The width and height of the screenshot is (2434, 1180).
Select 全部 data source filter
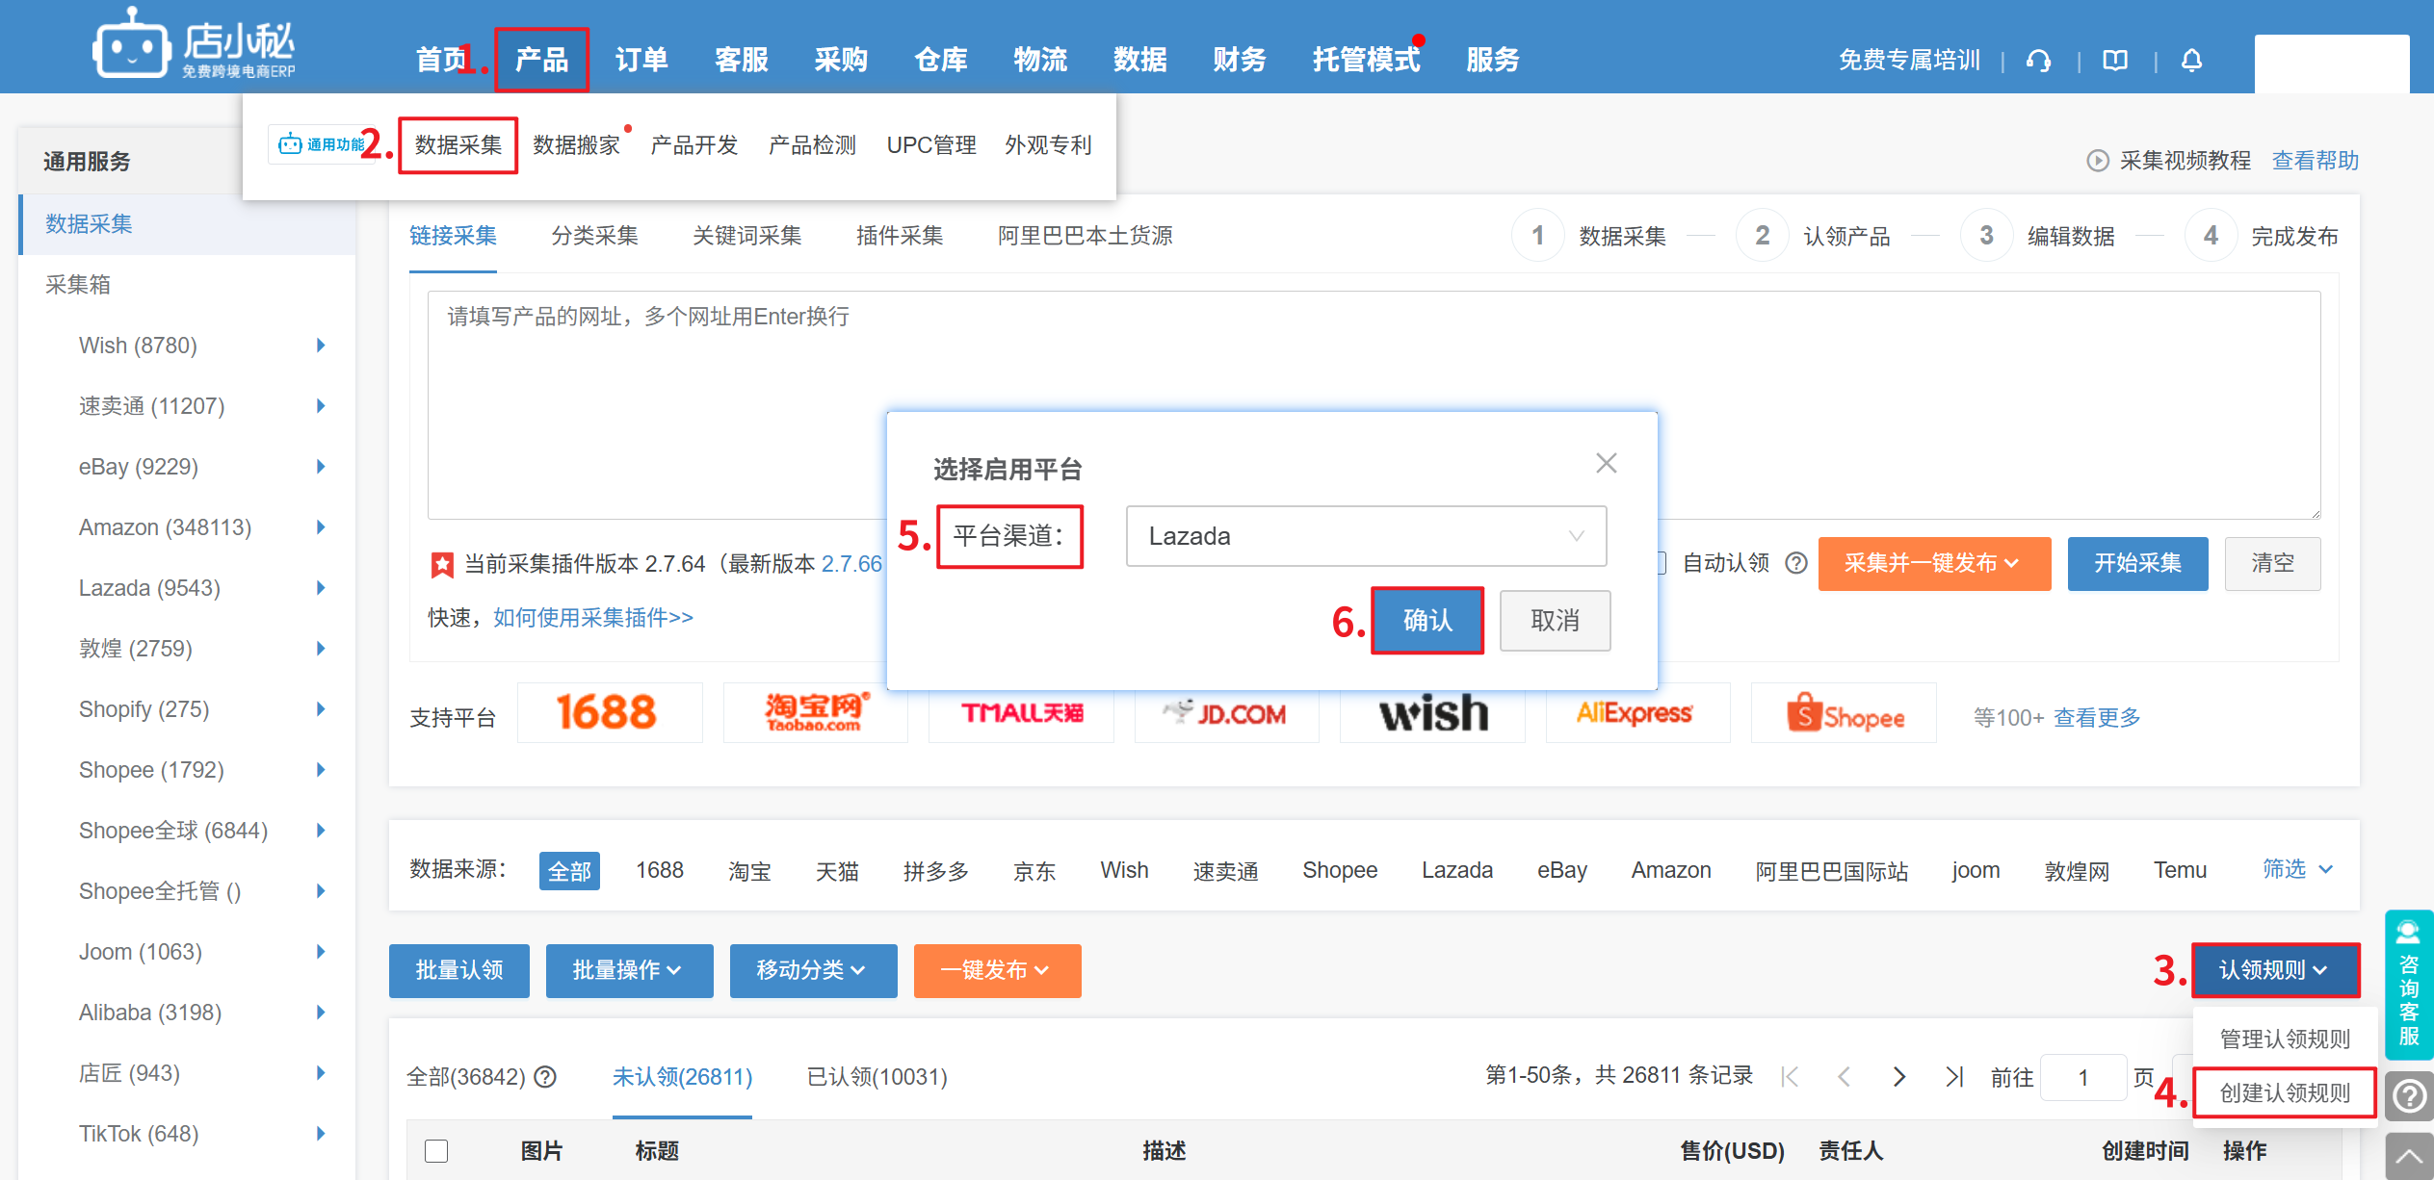point(568,871)
